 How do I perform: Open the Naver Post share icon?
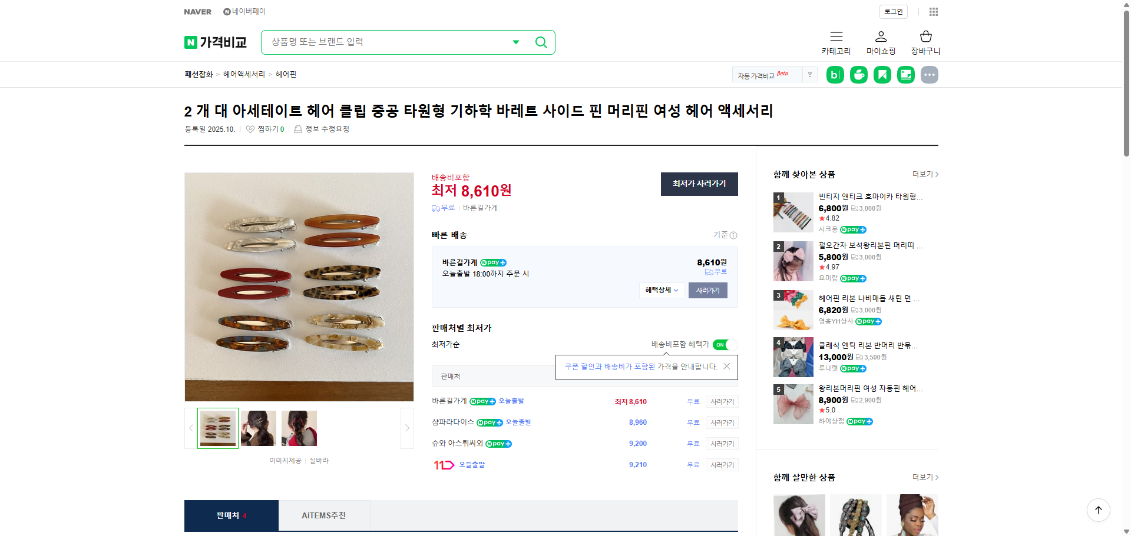click(905, 75)
